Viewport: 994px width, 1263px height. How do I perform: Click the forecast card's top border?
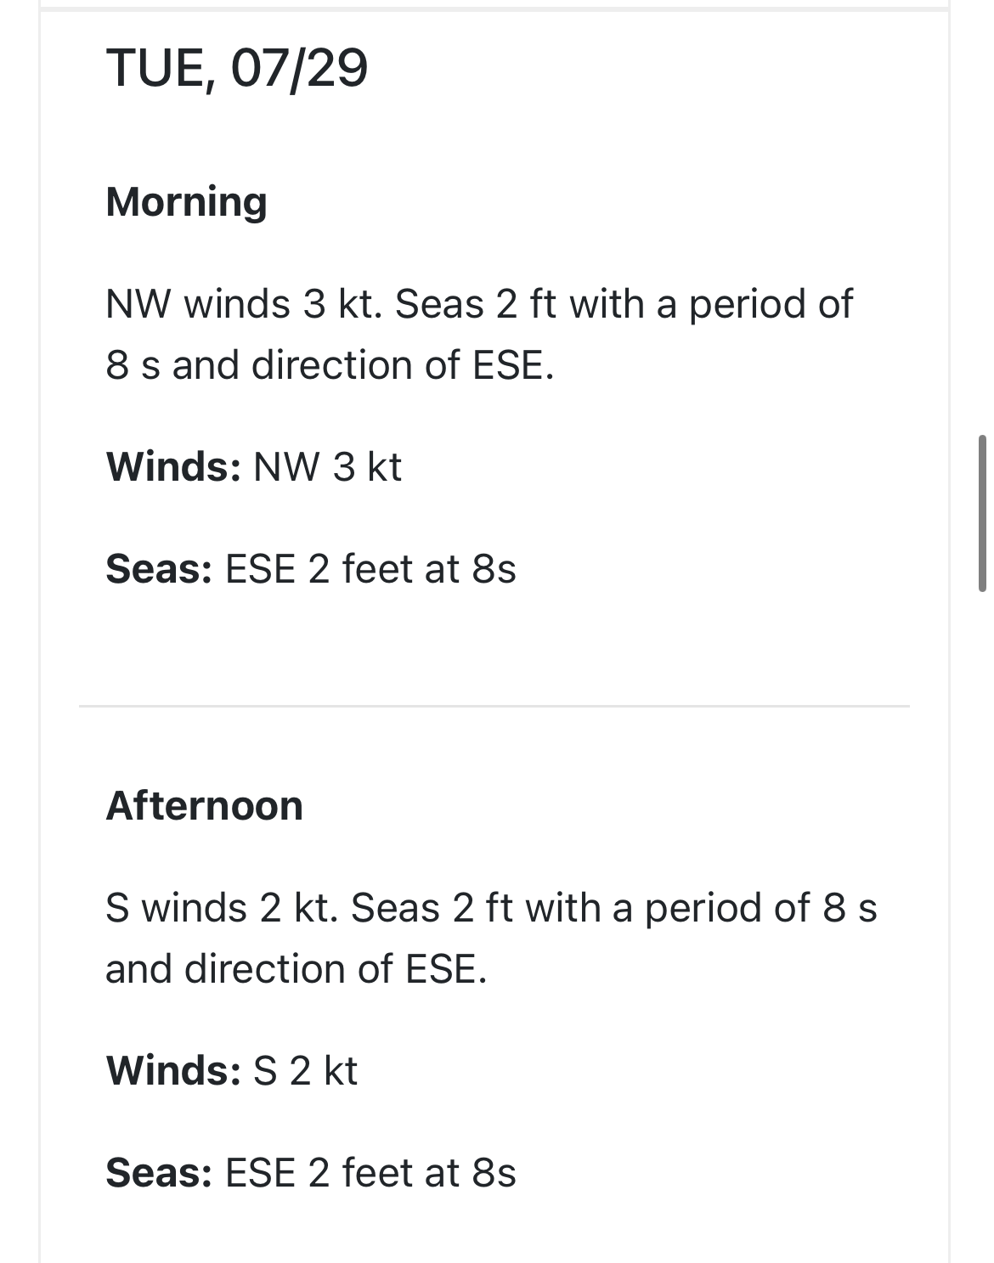click(x=494, y=10)
